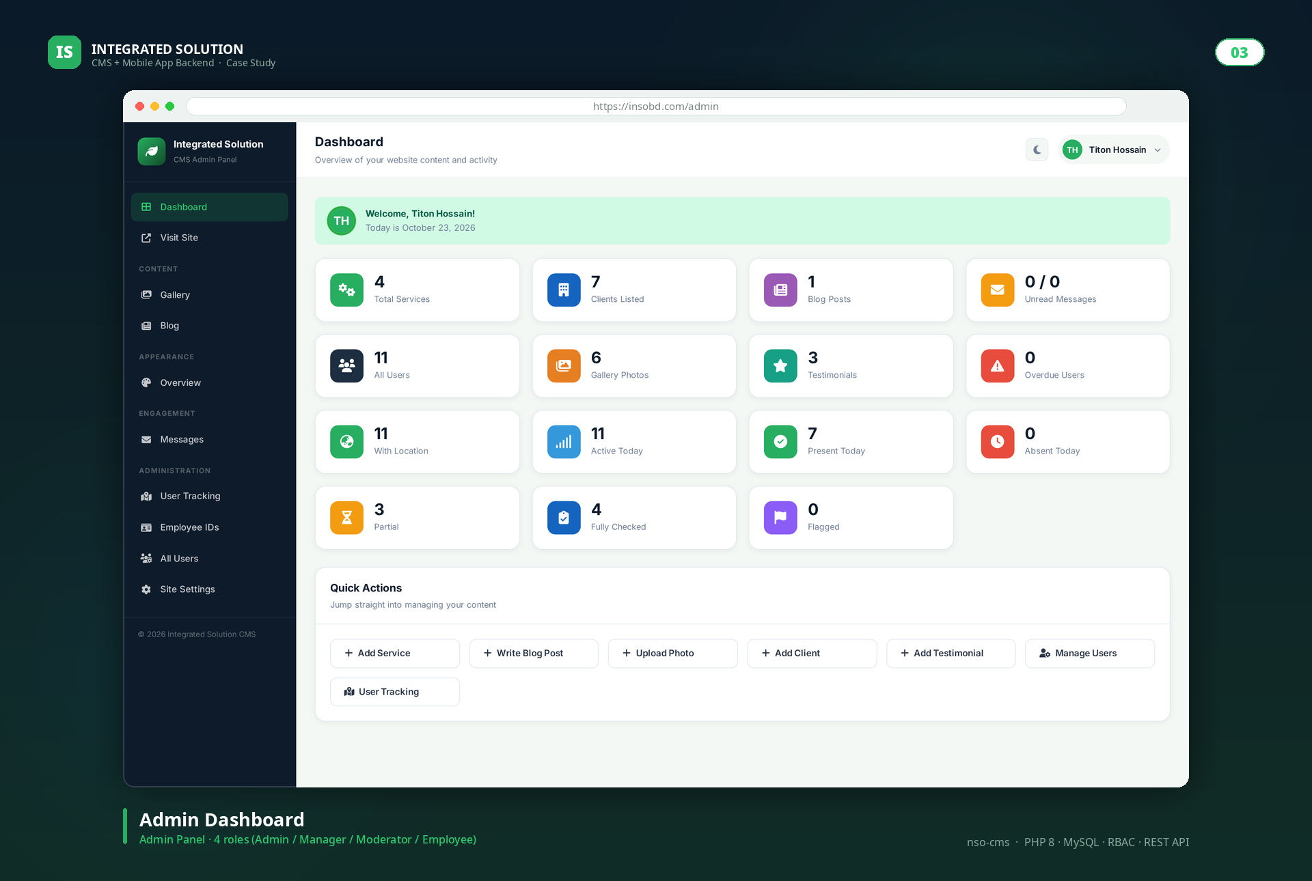Open the Dashboard menu item
This screenshot has height=881, width=1312.
coord(209,207)
